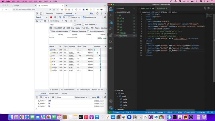The height and width of the screenshot is (121, 215).
Task: Open the Issues drawer tab
Action: pos(64,93)
